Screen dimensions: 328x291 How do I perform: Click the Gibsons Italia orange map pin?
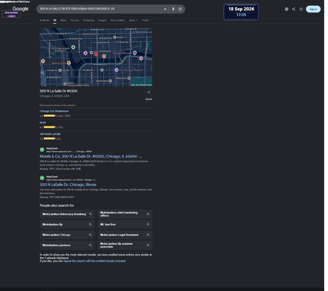pos(69,63)
